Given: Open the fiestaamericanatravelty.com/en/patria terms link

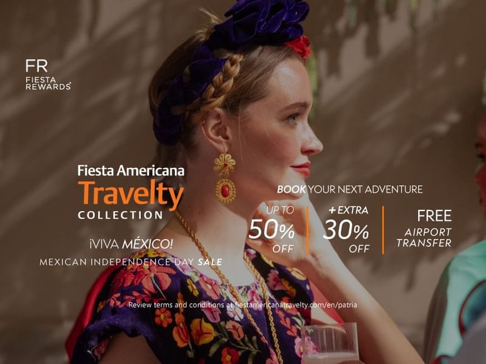Looking at the screenshot, I should [296, 305].
